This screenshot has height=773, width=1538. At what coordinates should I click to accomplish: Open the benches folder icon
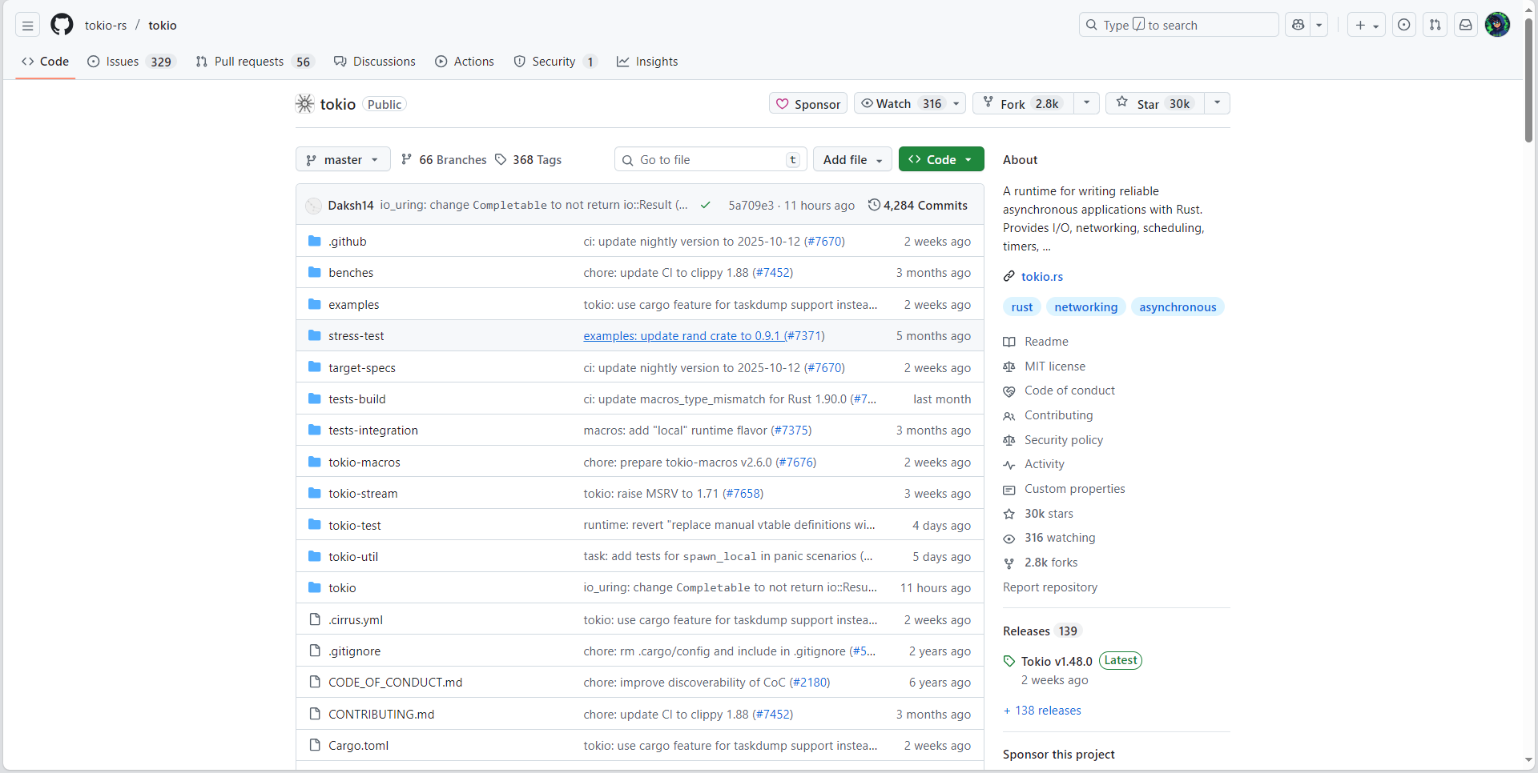pos(315,272)
